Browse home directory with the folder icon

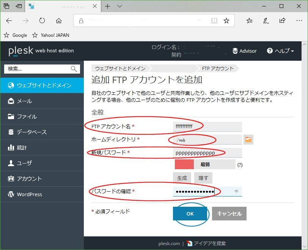click(249, 140)
